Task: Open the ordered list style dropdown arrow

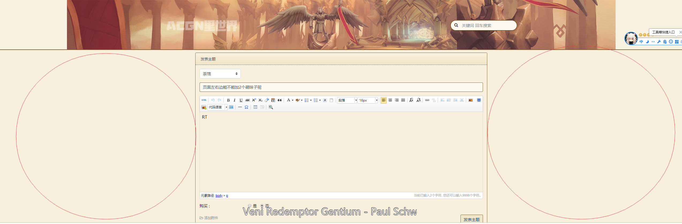Action: point(311,100)
